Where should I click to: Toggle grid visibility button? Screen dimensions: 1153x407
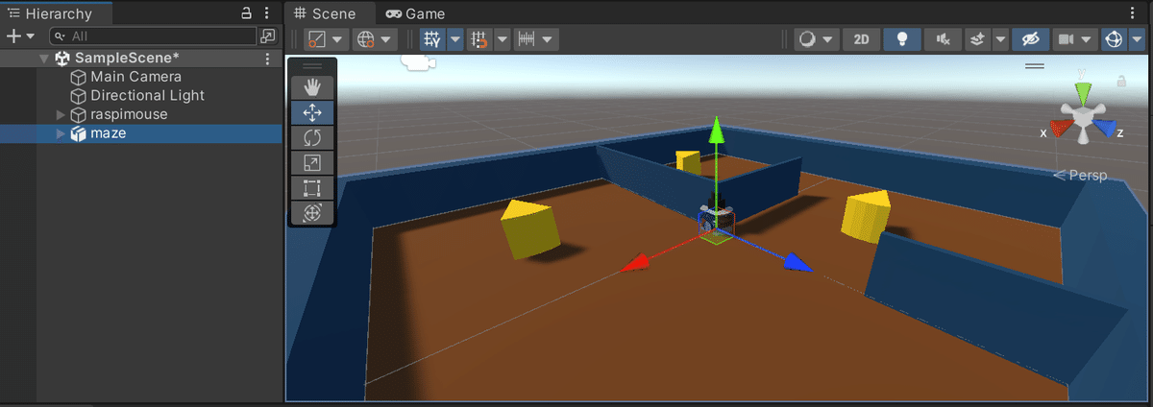432,39
